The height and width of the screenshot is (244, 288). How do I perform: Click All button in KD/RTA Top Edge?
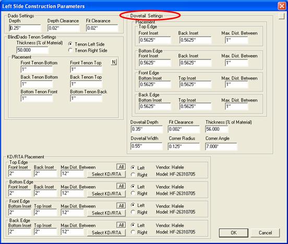[x=121, y=167]
